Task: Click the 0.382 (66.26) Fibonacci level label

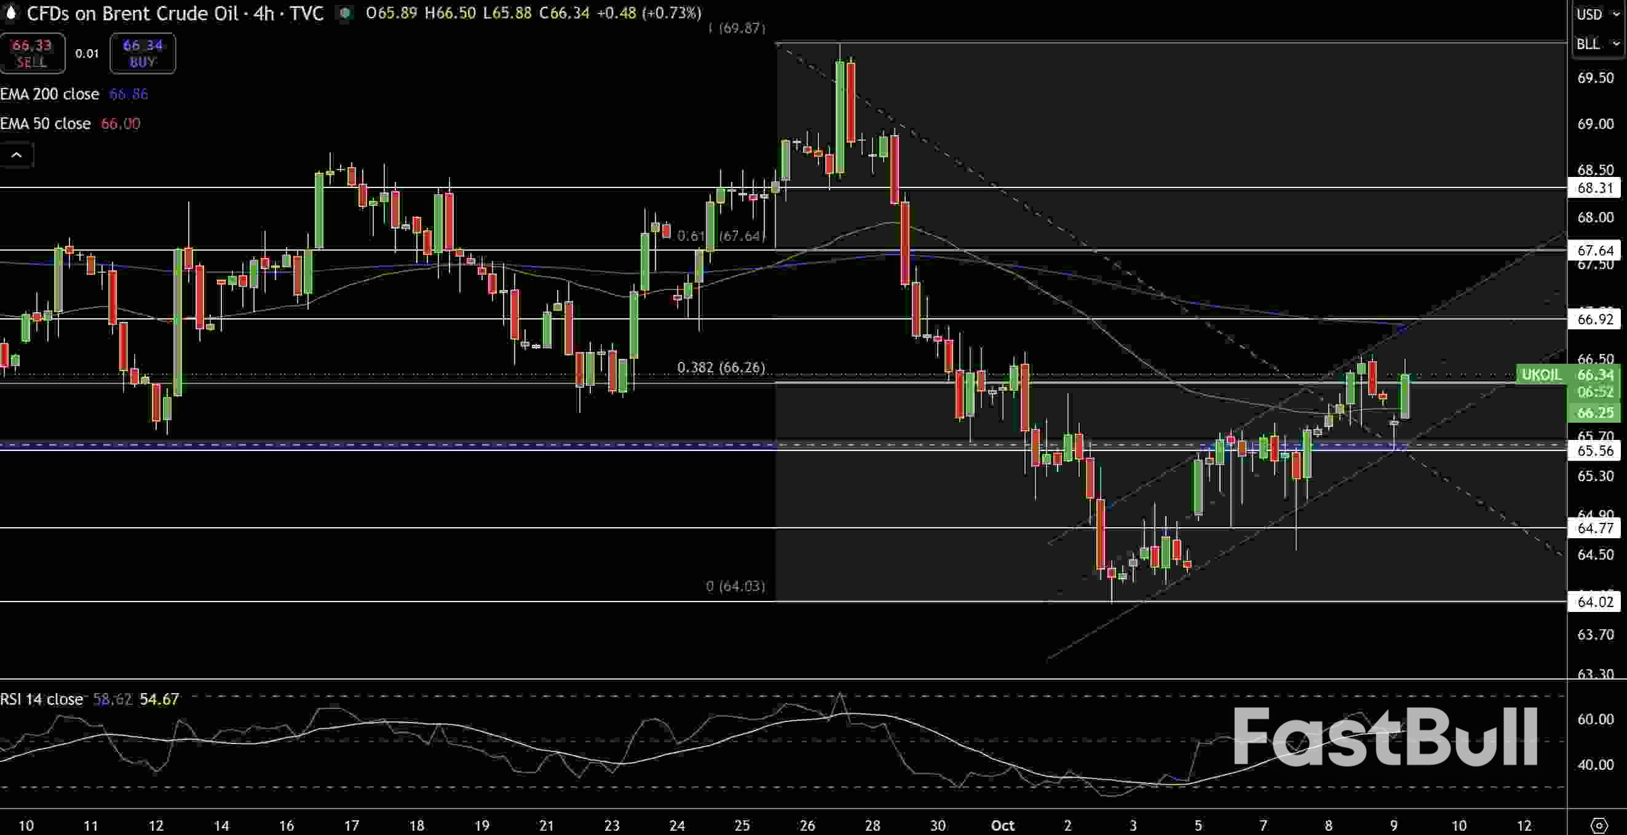Action: pyautogui.click(x=724, y=367)
